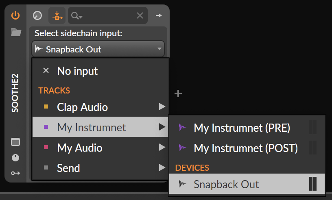Expand the My Audio track submenu arrow
Image resolution: width=332 pixels, height=200 pixels.
click(x=162, y=148)
